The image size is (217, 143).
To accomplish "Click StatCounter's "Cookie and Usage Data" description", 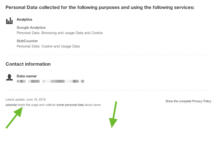I will click(x=48, y=46).
